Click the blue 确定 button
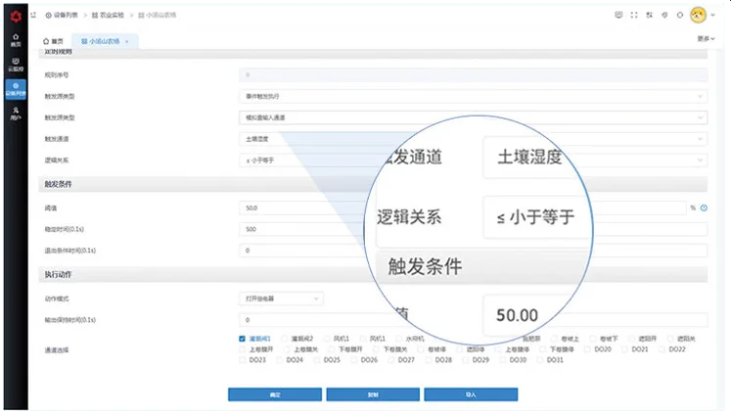 click(x=275, y=394)
